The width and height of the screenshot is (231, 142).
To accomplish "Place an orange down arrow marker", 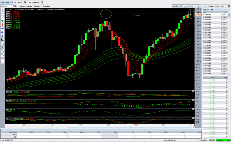I will click(x=2, y=25).
